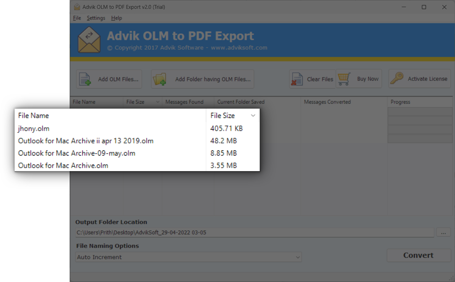Open the File menu
Image resolution: width=455 pixels, height=282 pixels.
click(77, 18)
